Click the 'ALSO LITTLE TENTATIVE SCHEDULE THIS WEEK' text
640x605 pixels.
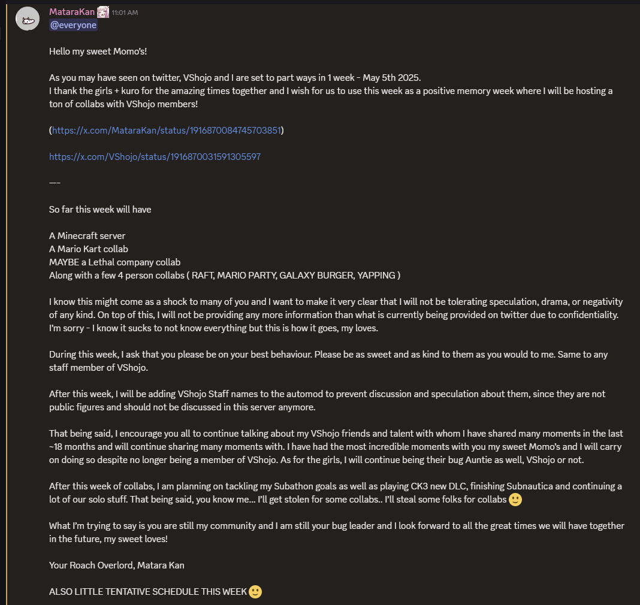tap(147, 592)
